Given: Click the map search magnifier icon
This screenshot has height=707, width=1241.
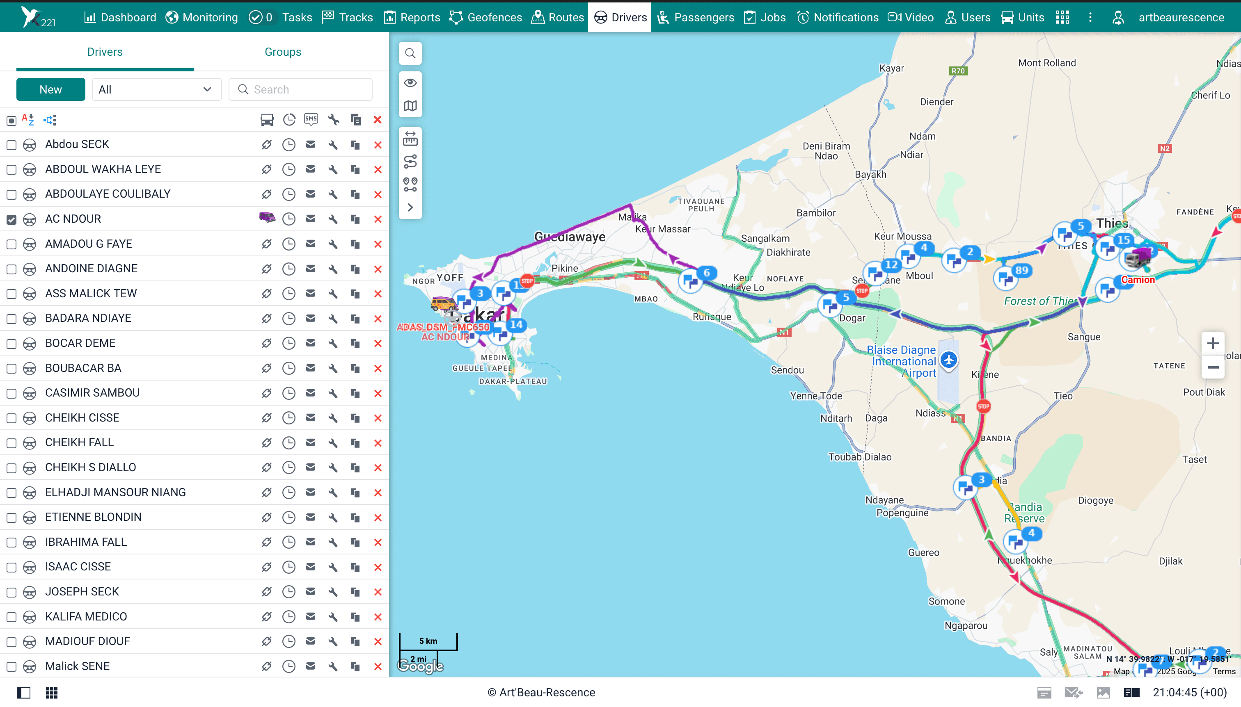Looking at the screenshot, I should 410,53.
